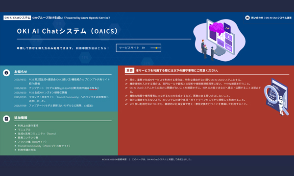This screenshot has height=176, width=294.
Task: Click the rule starting 機密情報を入力する場合は
Action: [190, 84]
